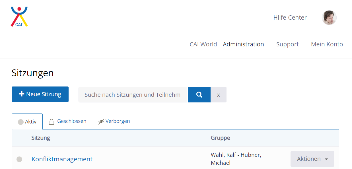Open the user profile avatar
The width and height of the screenshot is (352, 169).
[329, 18]
